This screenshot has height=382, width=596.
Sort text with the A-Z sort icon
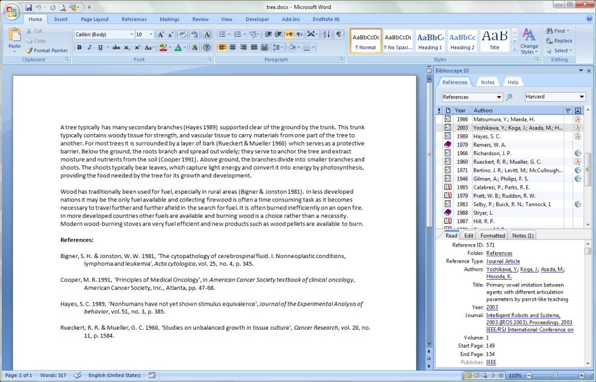pos(326,34)
